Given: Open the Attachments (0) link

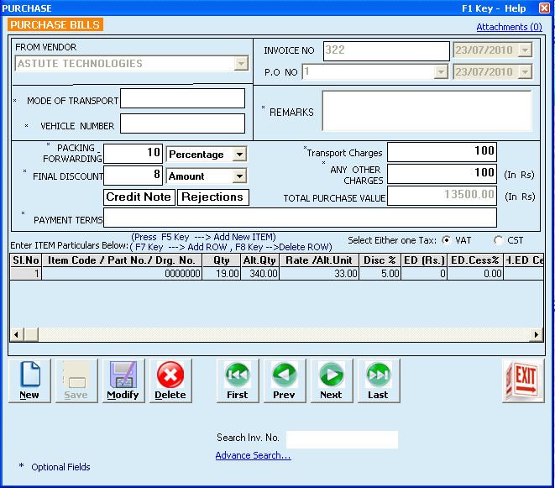Looking at the screenshot, I should point(509,27).
